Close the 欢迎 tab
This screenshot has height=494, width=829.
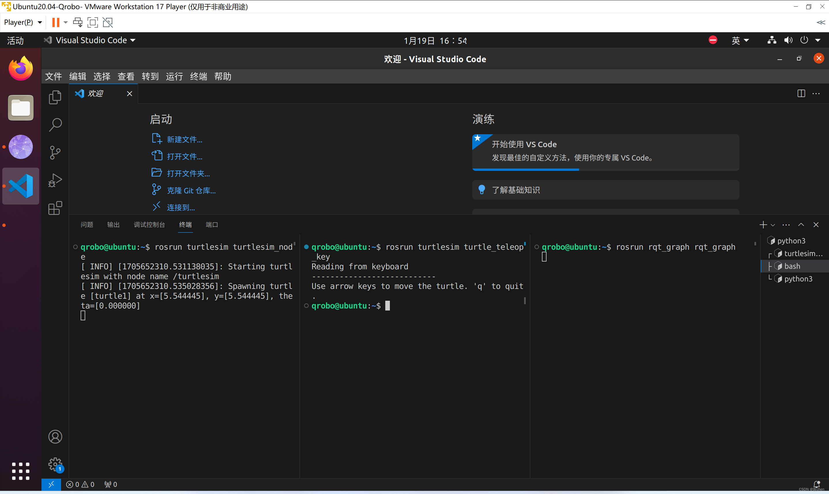(x=129, y=94)
